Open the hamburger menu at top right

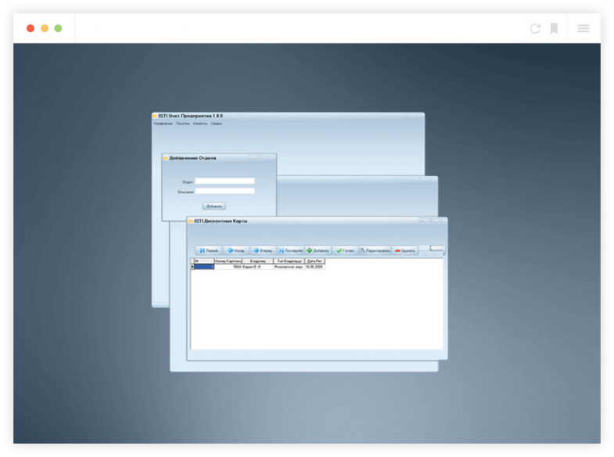[x=583, y=28]
